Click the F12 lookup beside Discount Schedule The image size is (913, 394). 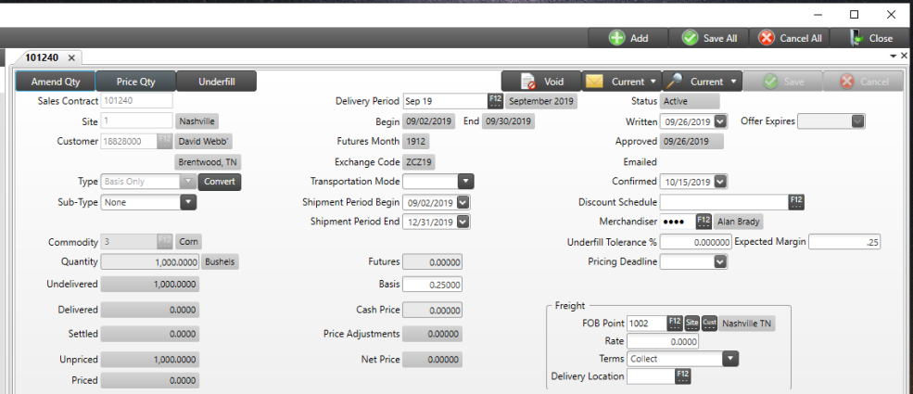(796, 202)
